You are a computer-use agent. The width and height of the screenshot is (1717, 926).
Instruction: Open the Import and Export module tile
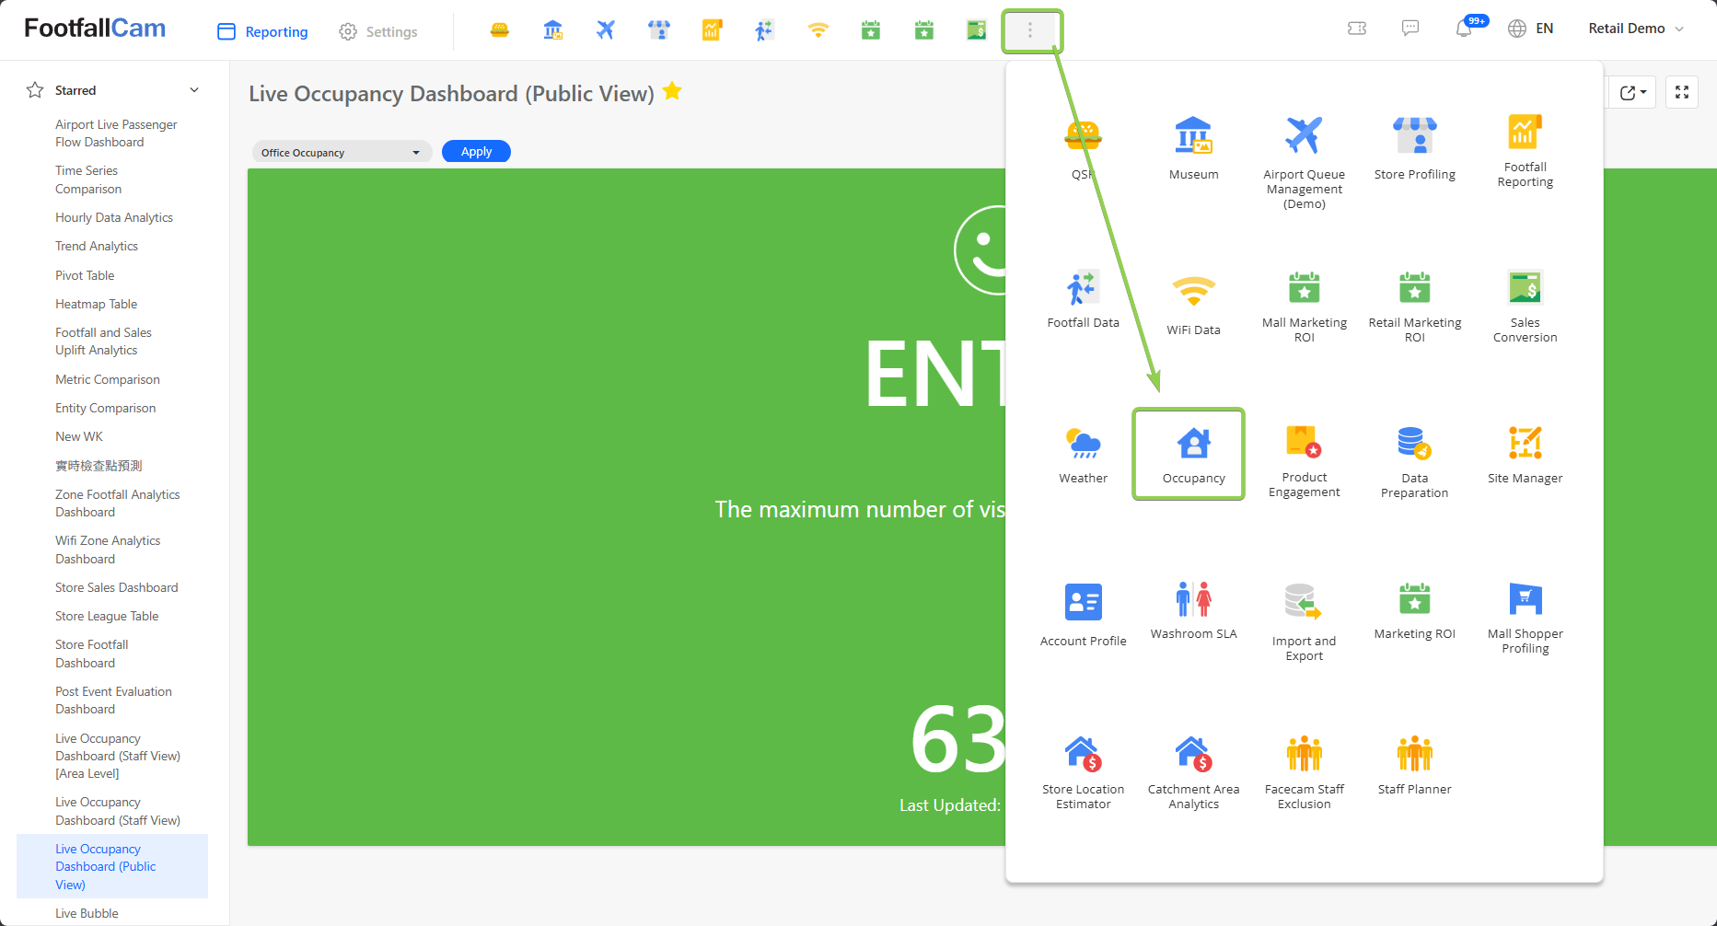point(1304,622)
